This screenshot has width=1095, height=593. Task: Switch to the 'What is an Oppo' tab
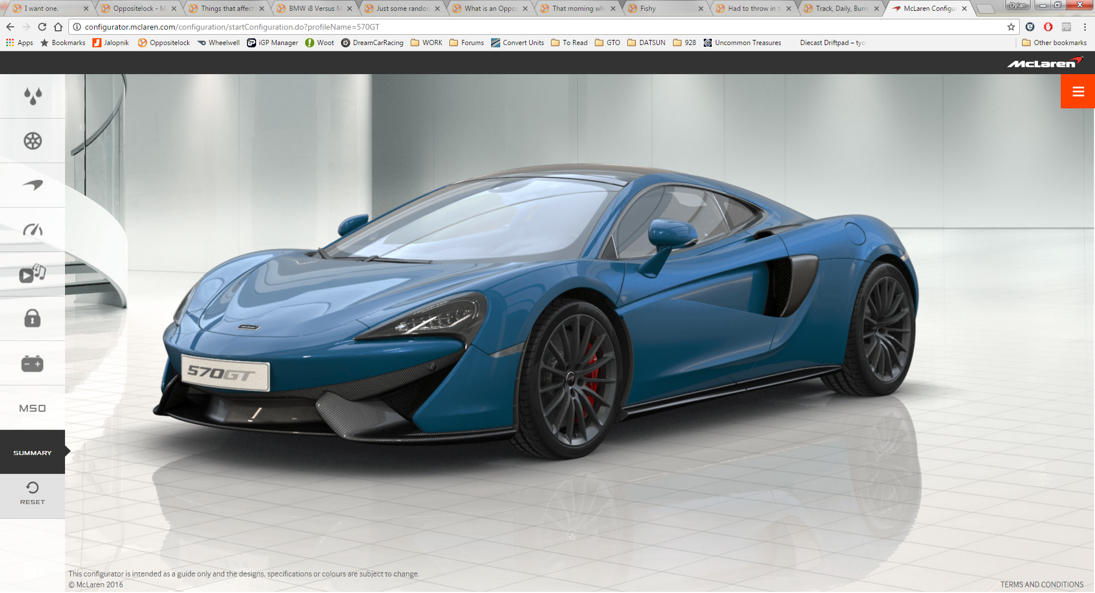point(490,9)
